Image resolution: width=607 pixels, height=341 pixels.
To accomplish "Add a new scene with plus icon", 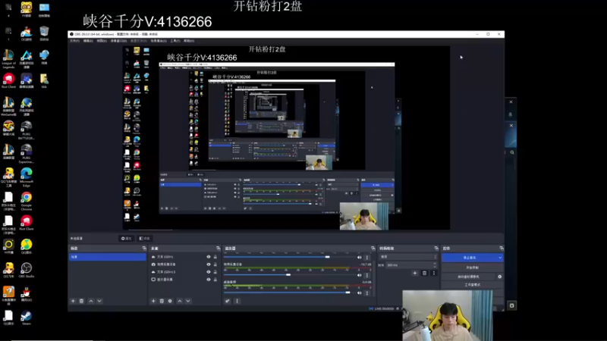I will pyautogui.click(x=73, y=301).
